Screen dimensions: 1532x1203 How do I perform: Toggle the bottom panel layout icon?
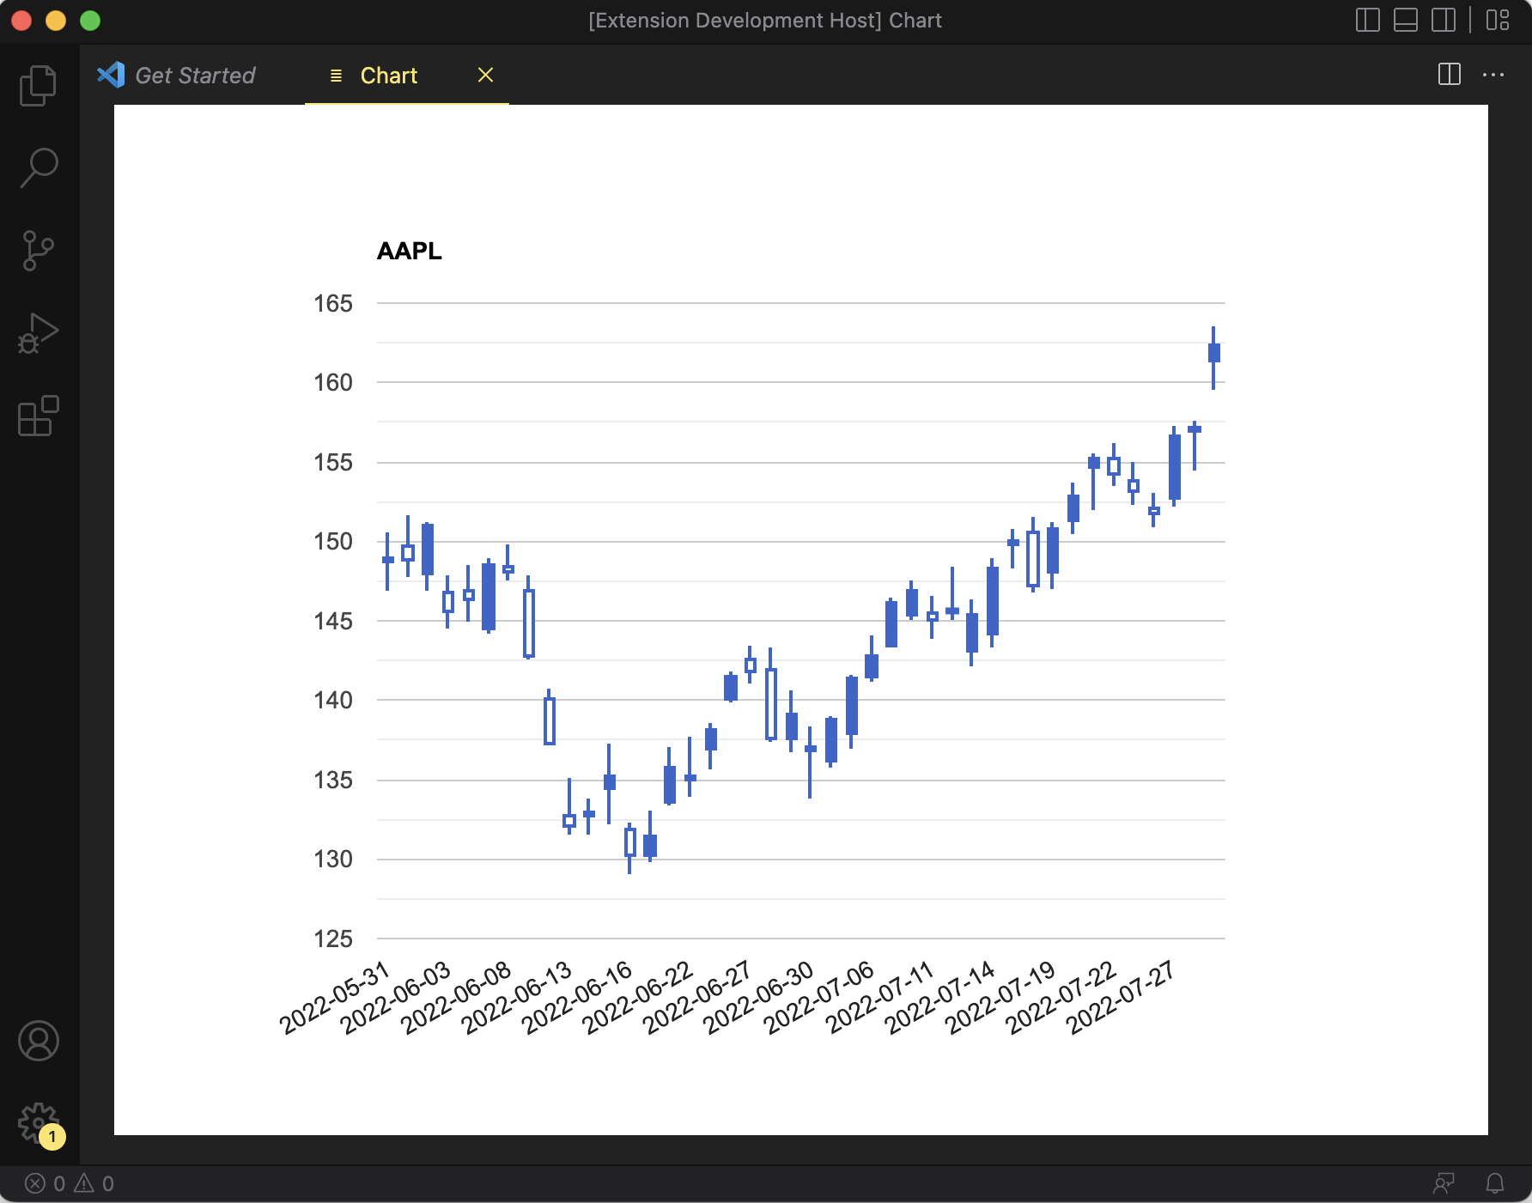1406,21
